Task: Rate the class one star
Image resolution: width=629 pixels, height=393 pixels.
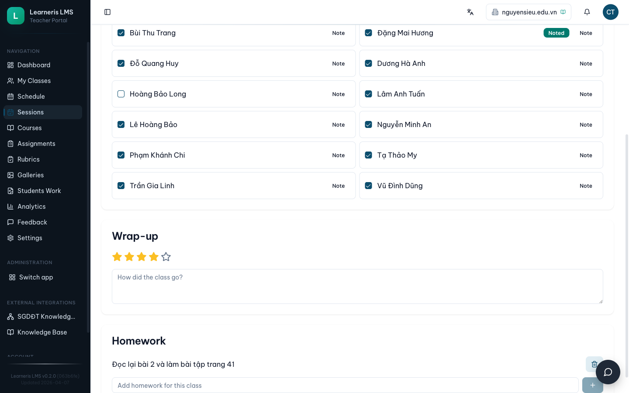Action: point(117,257)
